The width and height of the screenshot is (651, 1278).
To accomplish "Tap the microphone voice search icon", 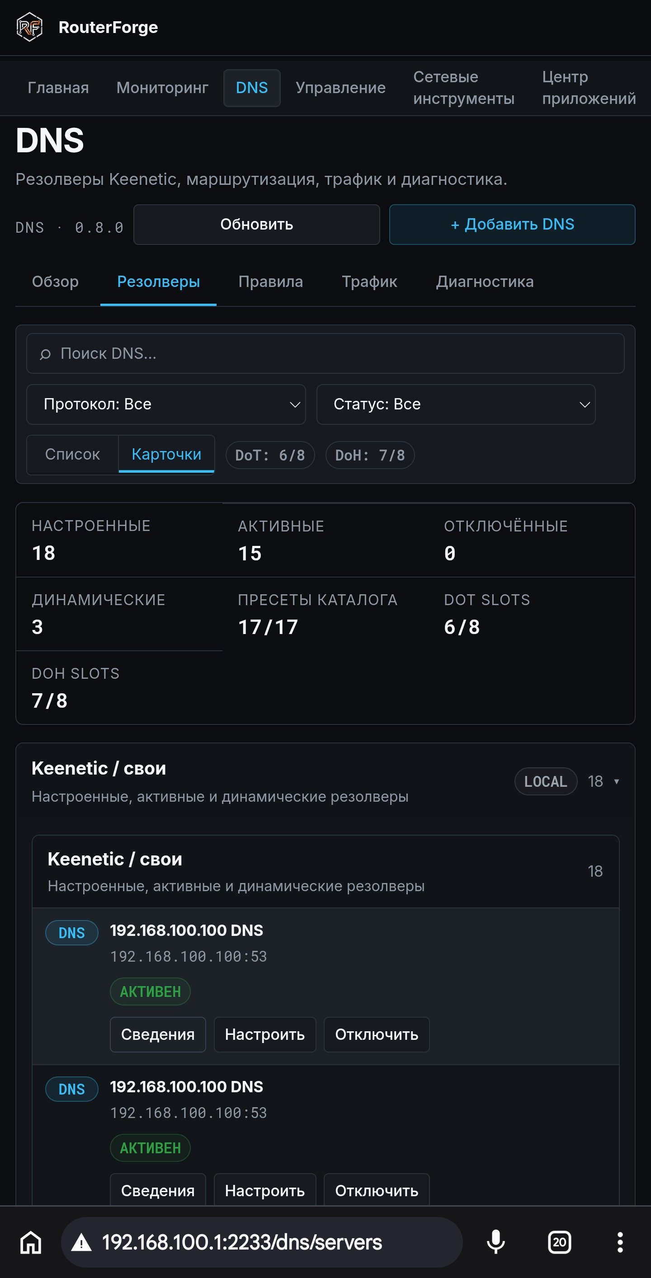I will (495, 1242).
